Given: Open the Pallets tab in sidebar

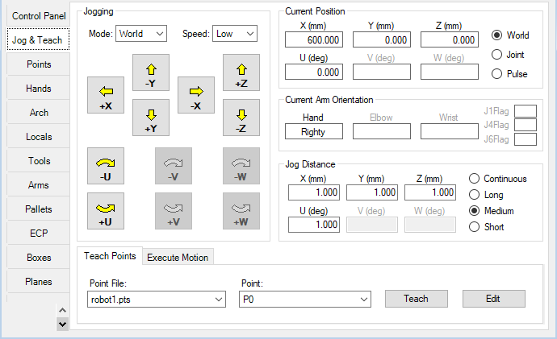Looking at the screenshot, I should [39, 209].
